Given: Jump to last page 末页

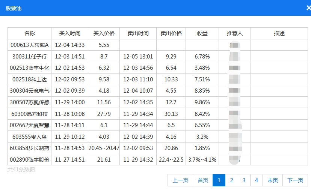Looking at the screenshot, I should click(273, 180).
